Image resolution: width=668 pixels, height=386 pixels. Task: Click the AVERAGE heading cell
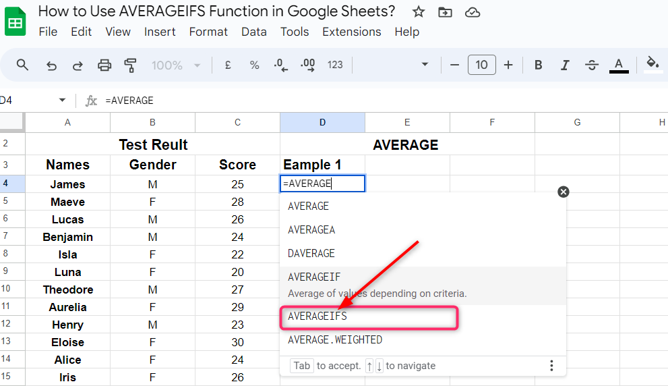(x=406, y=144)
